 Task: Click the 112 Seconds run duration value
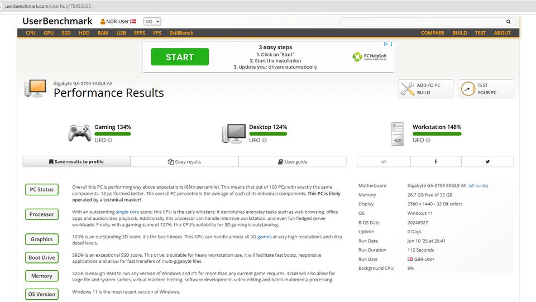coord(420,250)
